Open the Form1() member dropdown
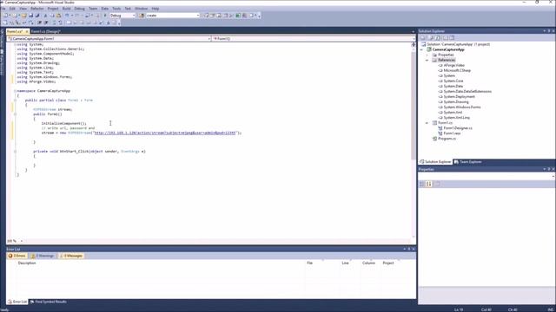This screenshot has height=312, width=556. (x=414, y=38)
